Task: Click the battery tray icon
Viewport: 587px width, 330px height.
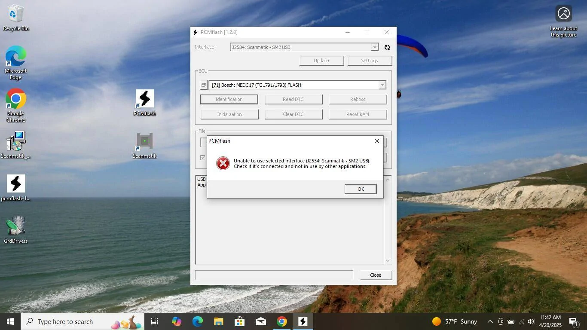Action: 511,321
